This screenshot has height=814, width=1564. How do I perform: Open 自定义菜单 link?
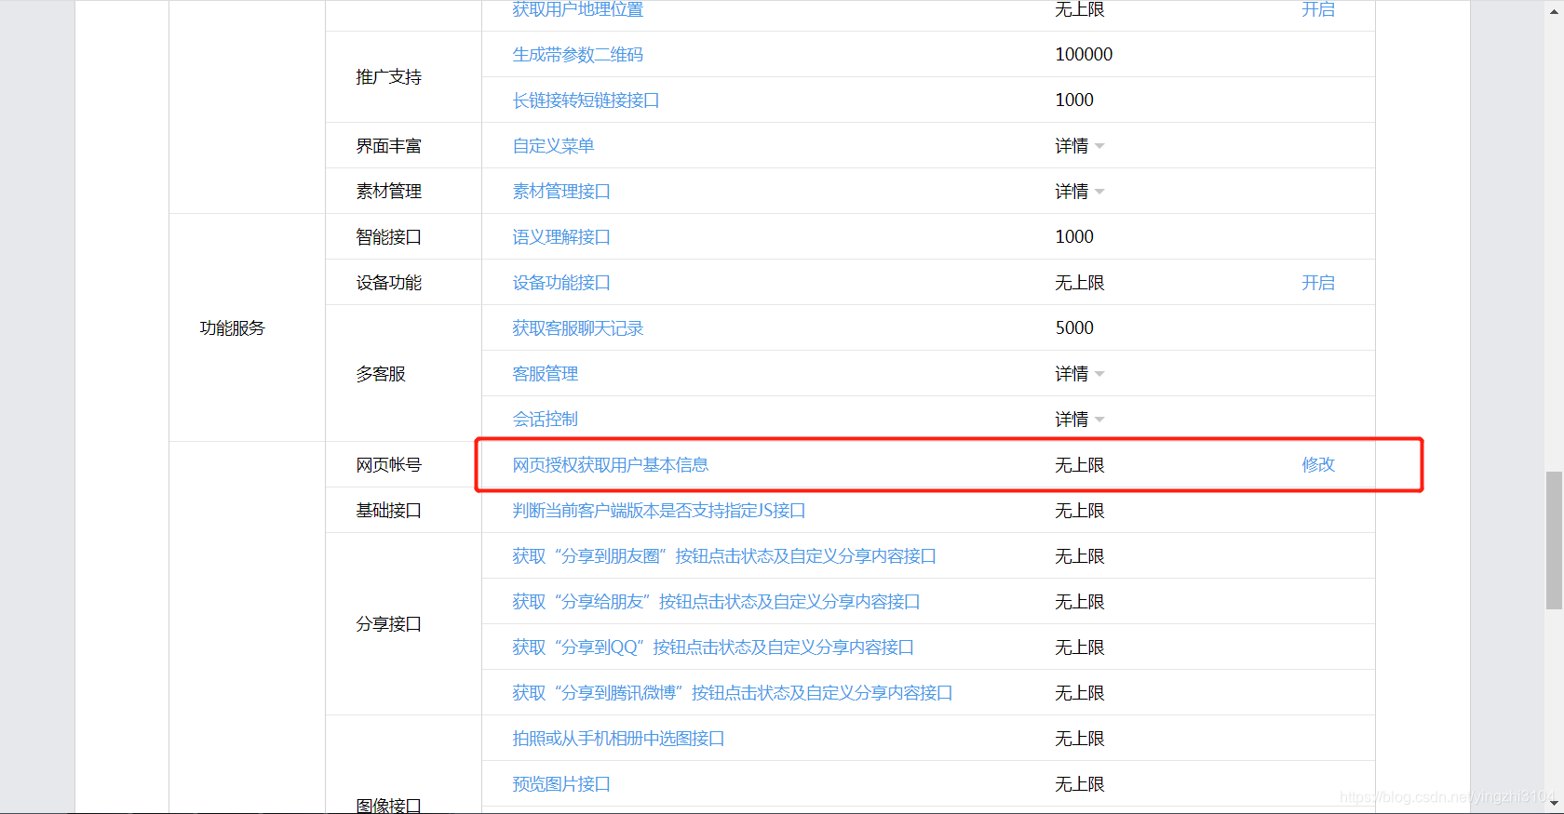click(553, 146)
